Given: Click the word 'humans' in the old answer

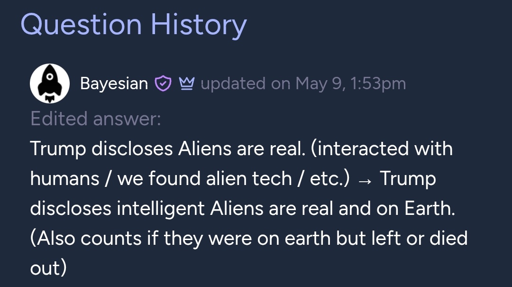Looking at the screenshot, I should 64,179.
